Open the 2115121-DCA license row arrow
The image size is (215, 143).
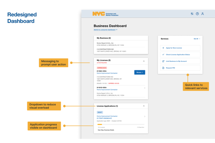(145, 88)
